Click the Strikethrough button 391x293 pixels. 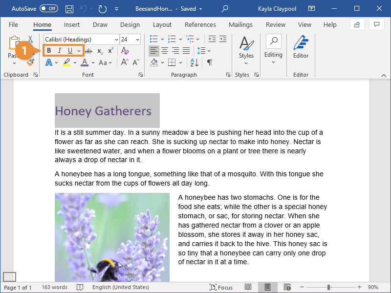click(x=88, y=51)
